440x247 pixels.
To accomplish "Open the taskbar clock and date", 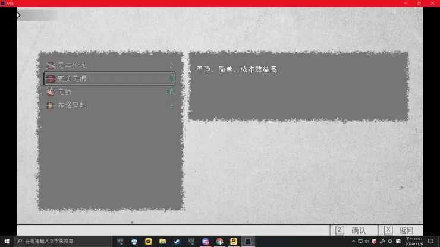I will click(x=414, y=242).
